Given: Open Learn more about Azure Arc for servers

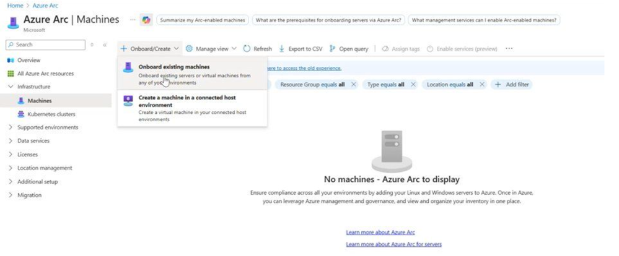Looking at the screenshot, I should [393, 244].
